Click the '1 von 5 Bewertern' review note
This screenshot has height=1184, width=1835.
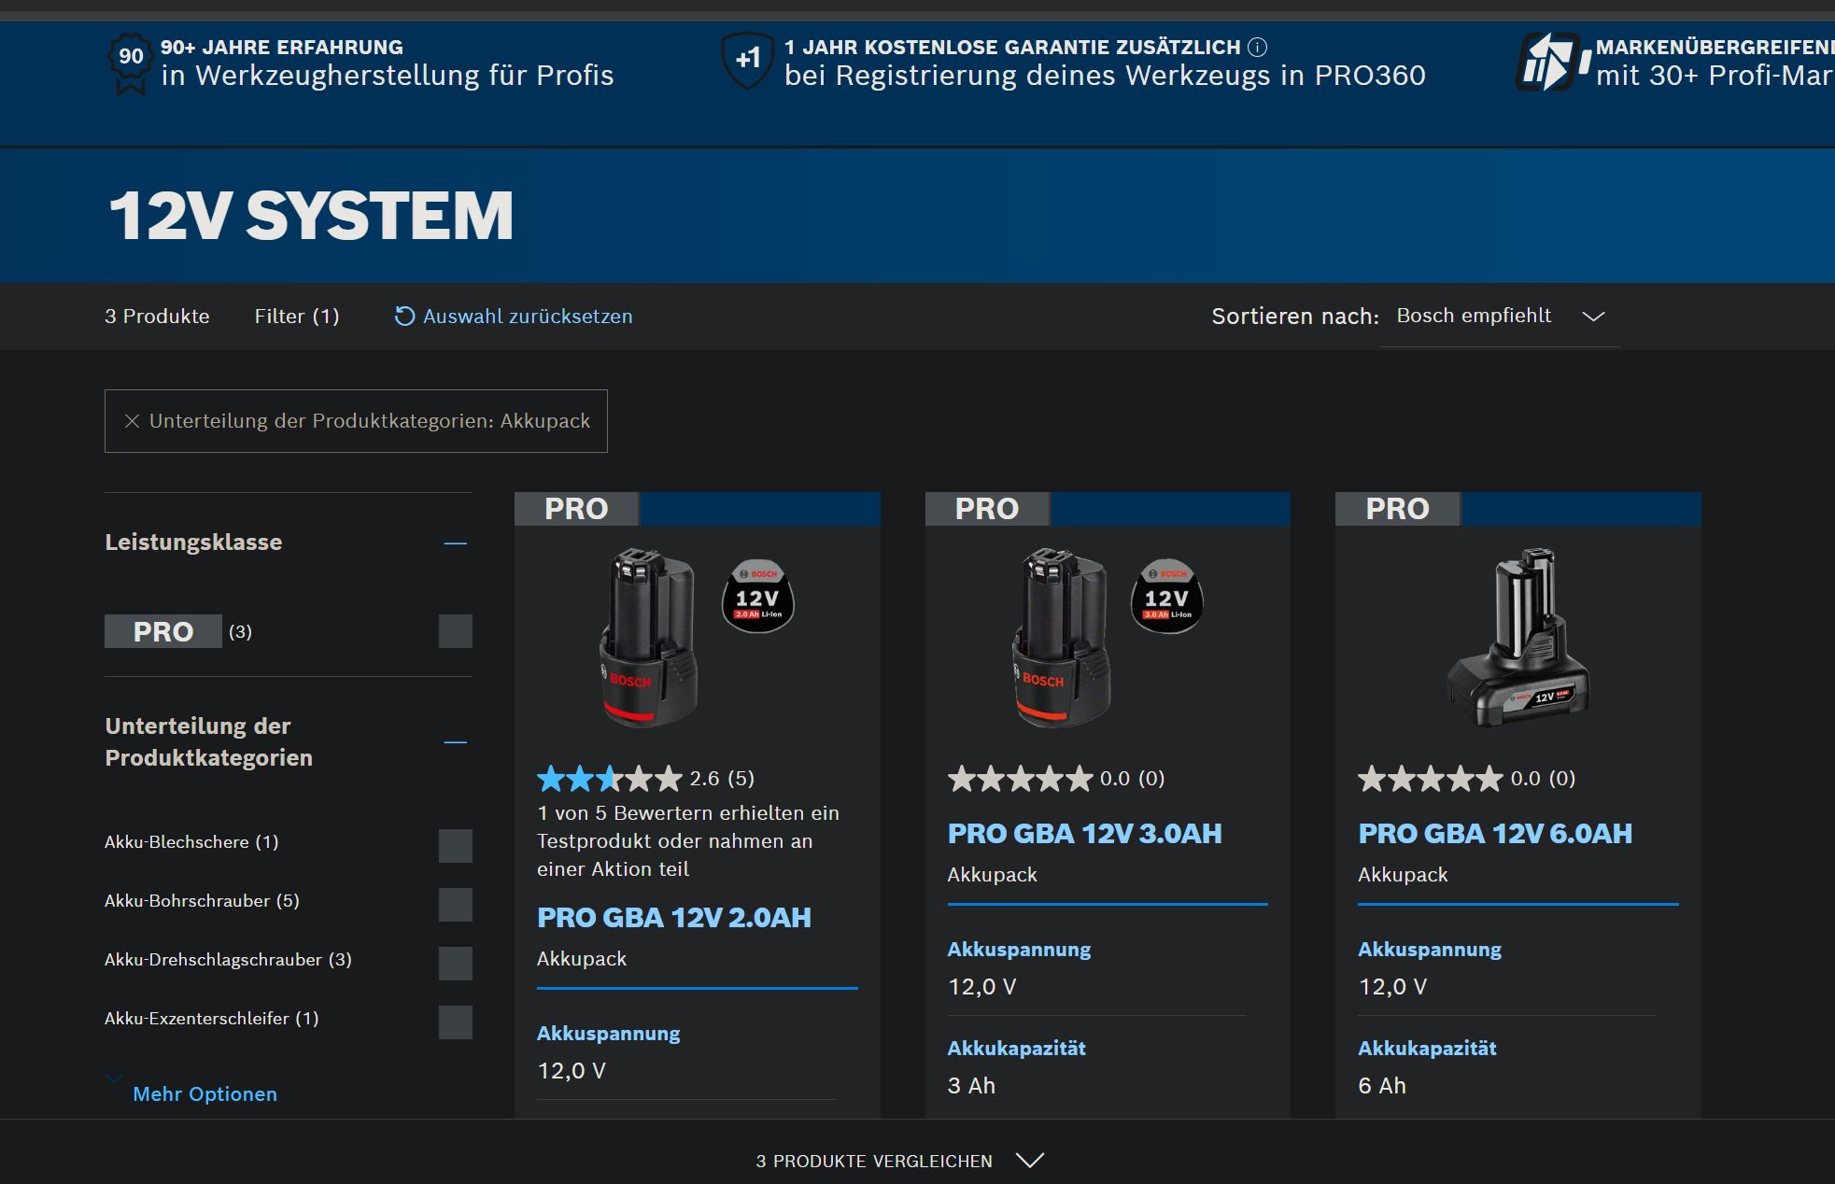(x=688, y=841)
